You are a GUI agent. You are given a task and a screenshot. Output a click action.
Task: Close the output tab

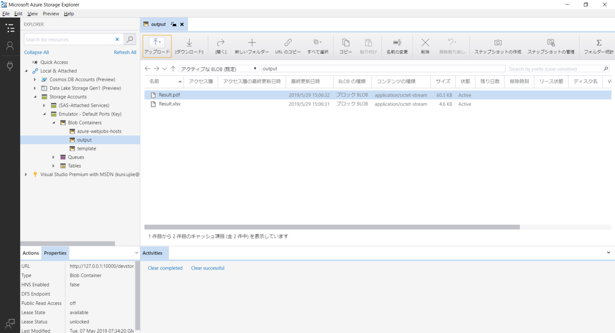[182, 24]
